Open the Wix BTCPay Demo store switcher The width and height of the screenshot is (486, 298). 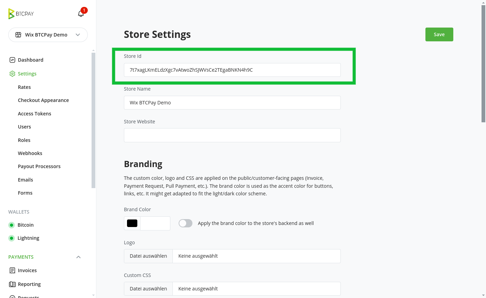(x=48, y=34)
